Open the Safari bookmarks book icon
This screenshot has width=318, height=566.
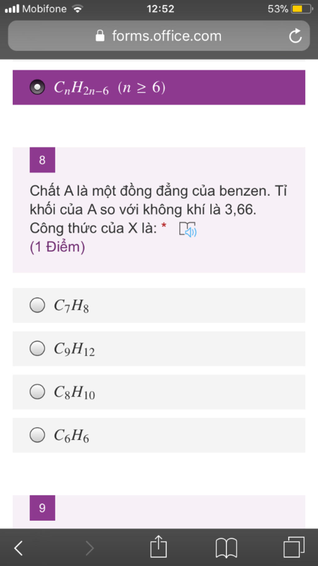(226, 548)
